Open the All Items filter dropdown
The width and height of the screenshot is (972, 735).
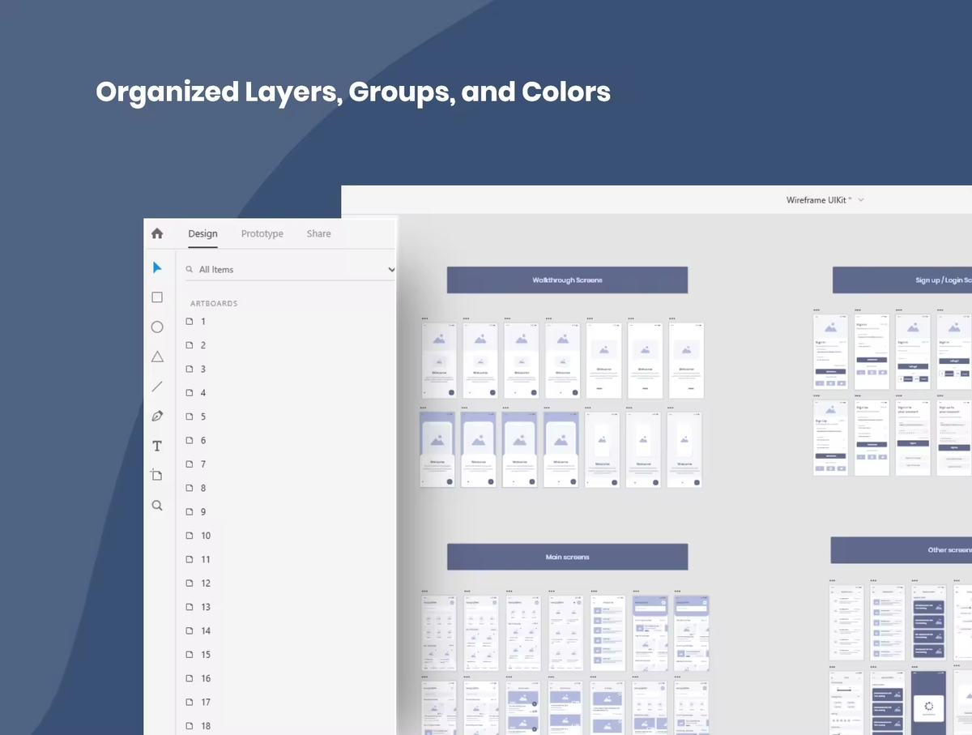coord(391,270)
